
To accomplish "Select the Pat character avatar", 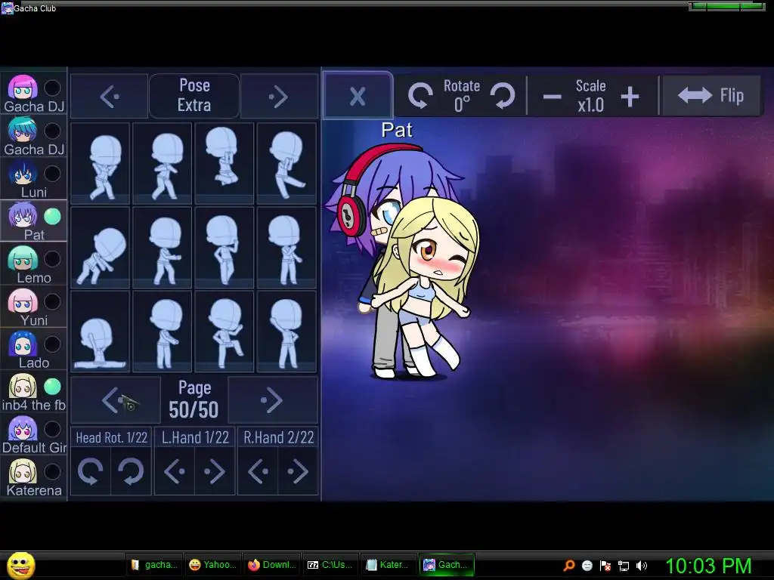I will pos(23,216).
